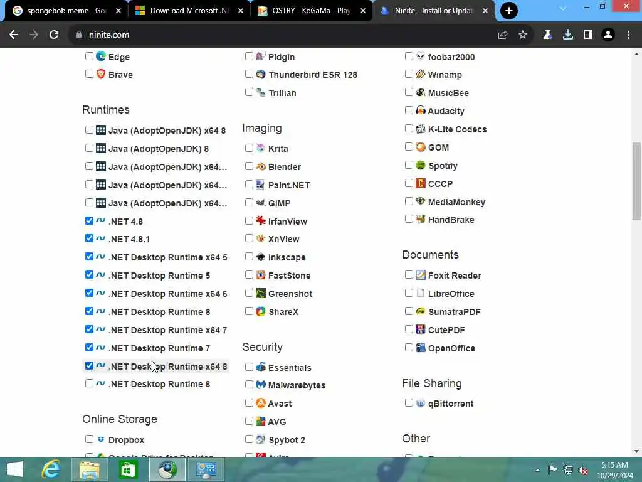Bookmark this page with the star icon

pos(523,35)
